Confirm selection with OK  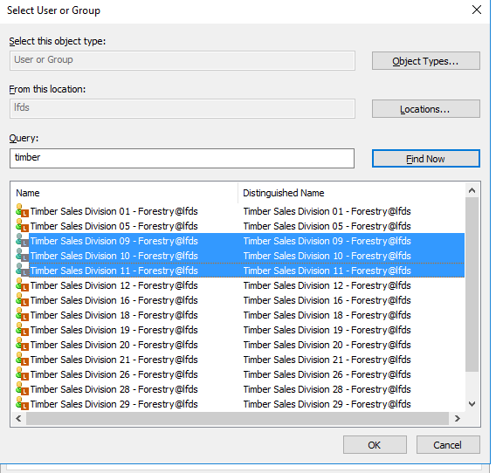click(375, 445)
